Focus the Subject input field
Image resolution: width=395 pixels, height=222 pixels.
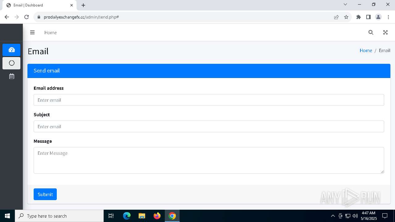(x=209, y=126)
